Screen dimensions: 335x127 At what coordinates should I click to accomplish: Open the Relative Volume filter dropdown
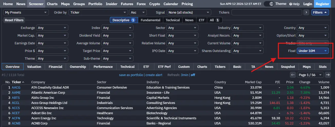[x=183, y=43]
